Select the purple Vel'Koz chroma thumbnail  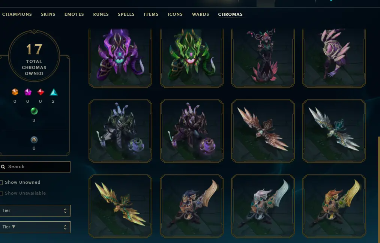click(x=120, y=58)
